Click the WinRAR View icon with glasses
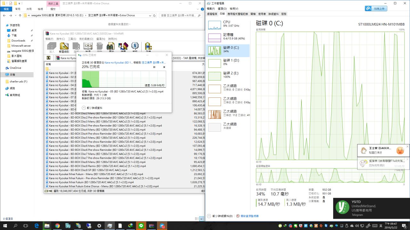This screenshot has width=410, height=230. coord(88,47)
